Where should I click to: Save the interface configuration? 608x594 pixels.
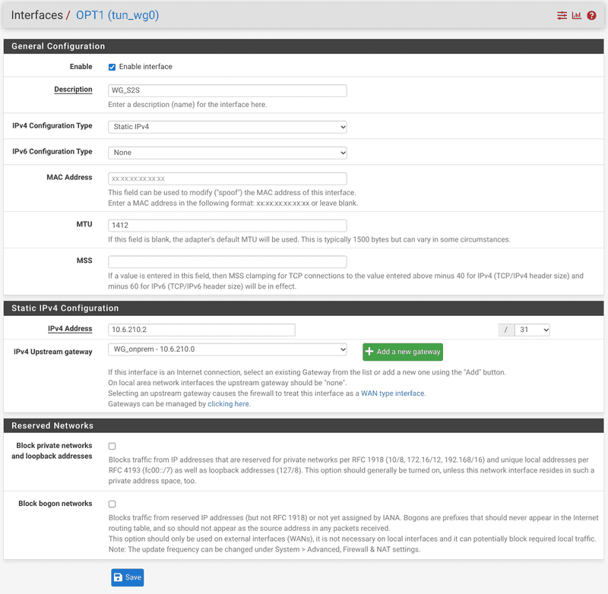tap(127, 577)
